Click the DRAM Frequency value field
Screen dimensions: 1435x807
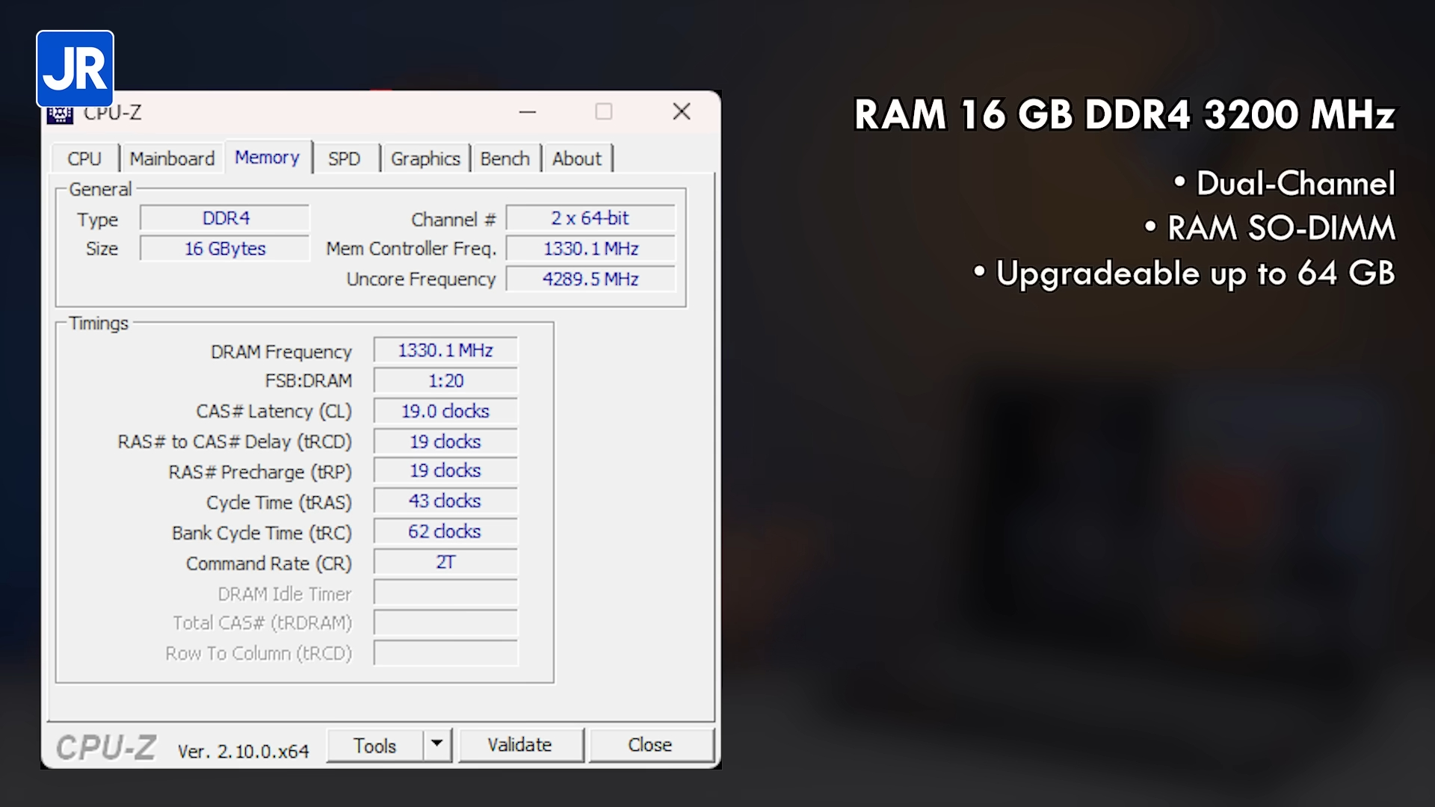click(x=445, y=350)
